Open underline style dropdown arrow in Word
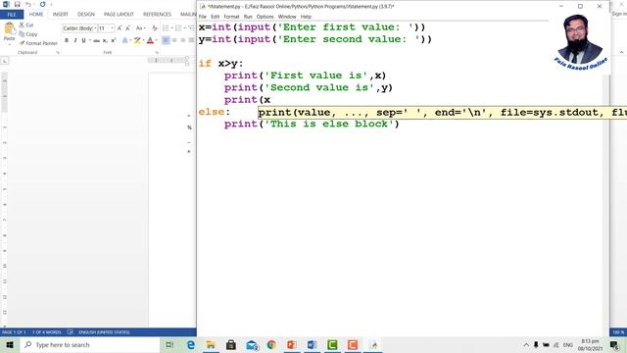This screenshot has width=627, height=353. click(89, 40)
